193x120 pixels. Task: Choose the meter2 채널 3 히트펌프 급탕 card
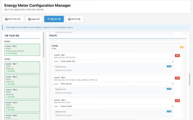click(x=22, y=93)
